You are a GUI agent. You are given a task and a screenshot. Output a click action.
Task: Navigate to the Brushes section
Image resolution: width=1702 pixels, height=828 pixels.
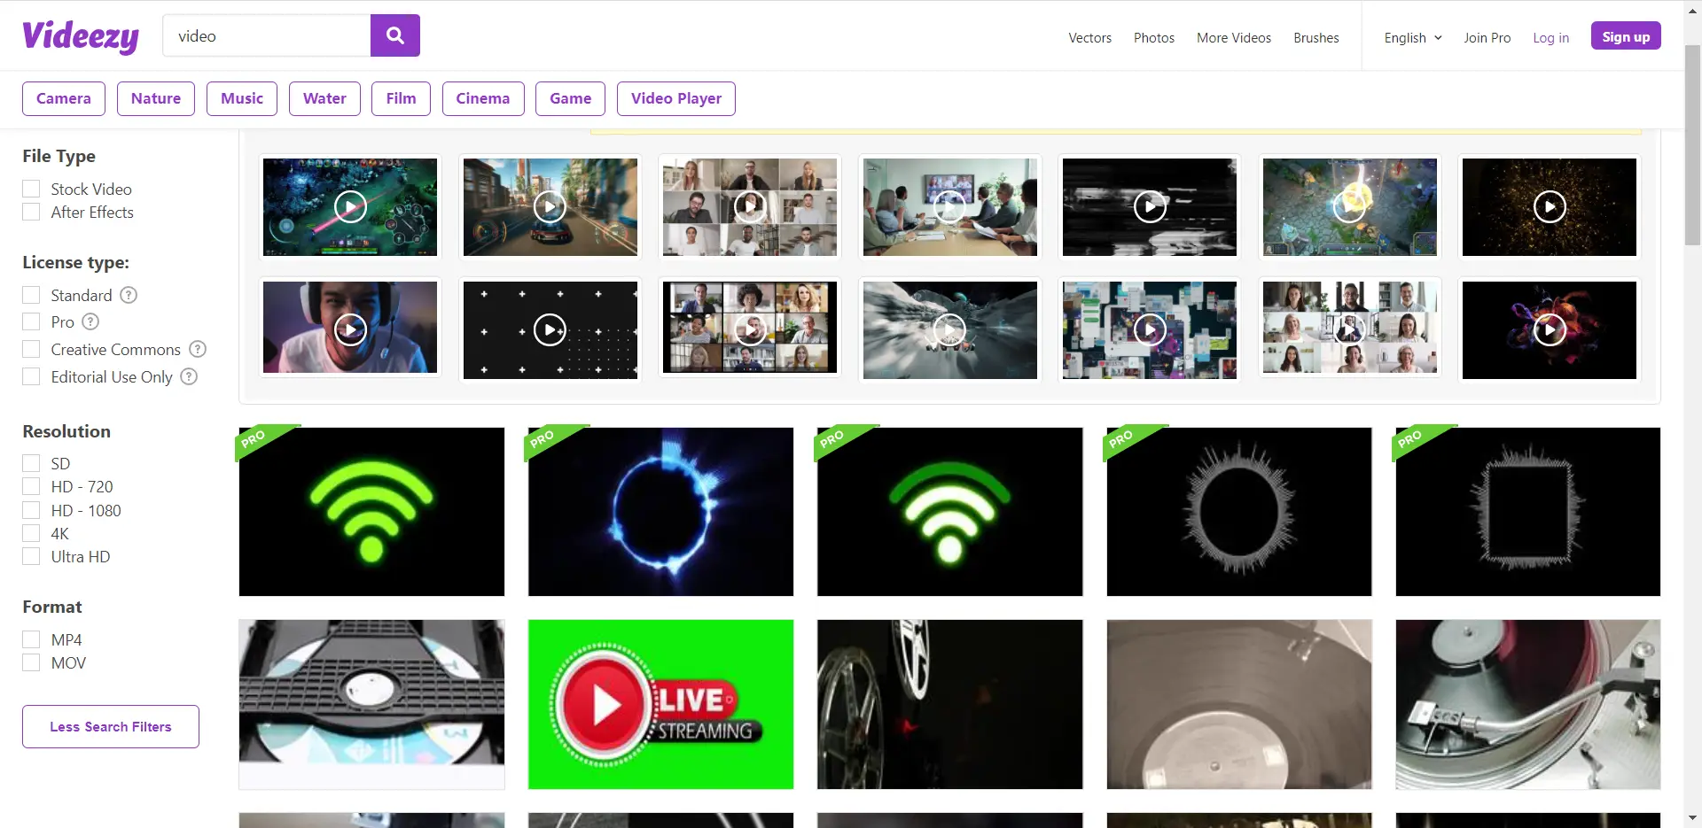pos(1316,37)
